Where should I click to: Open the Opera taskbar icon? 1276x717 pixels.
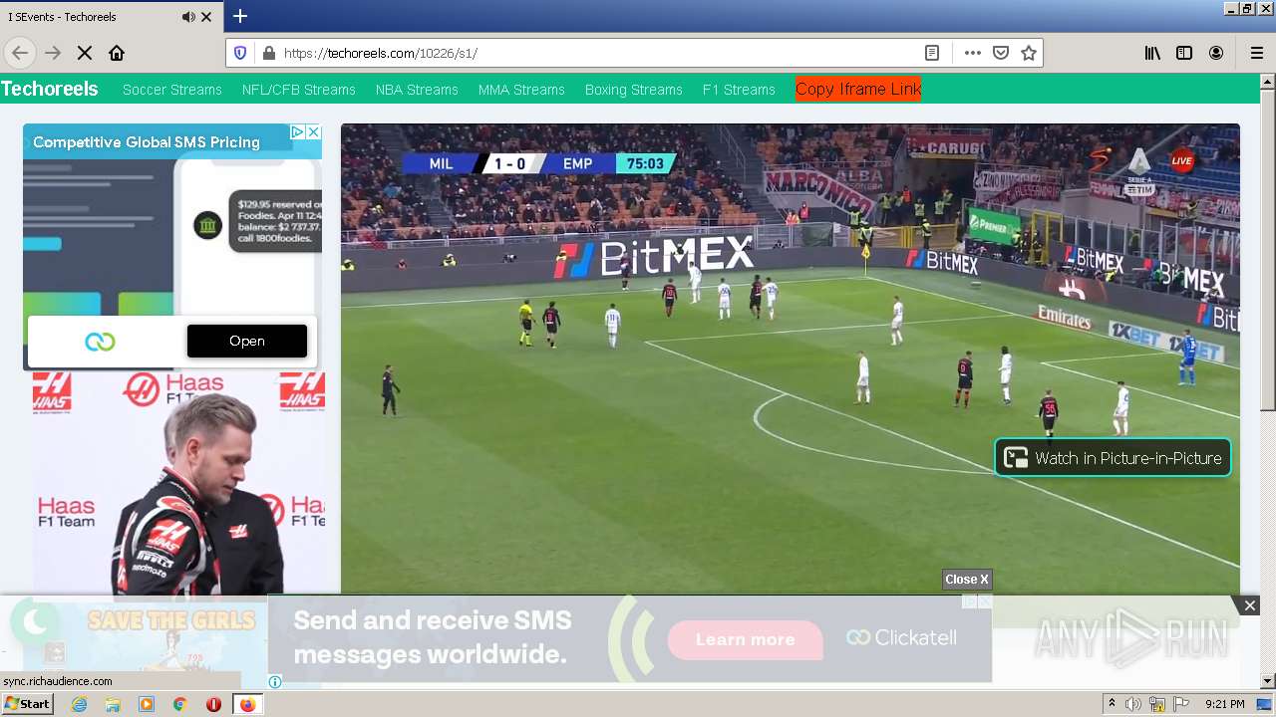(213, 704)
